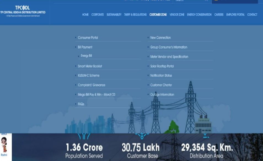This screenshot has width=263, height=161.
Task: Open the Vendor Zone dropdown menu
Action: tap(178, 15)
